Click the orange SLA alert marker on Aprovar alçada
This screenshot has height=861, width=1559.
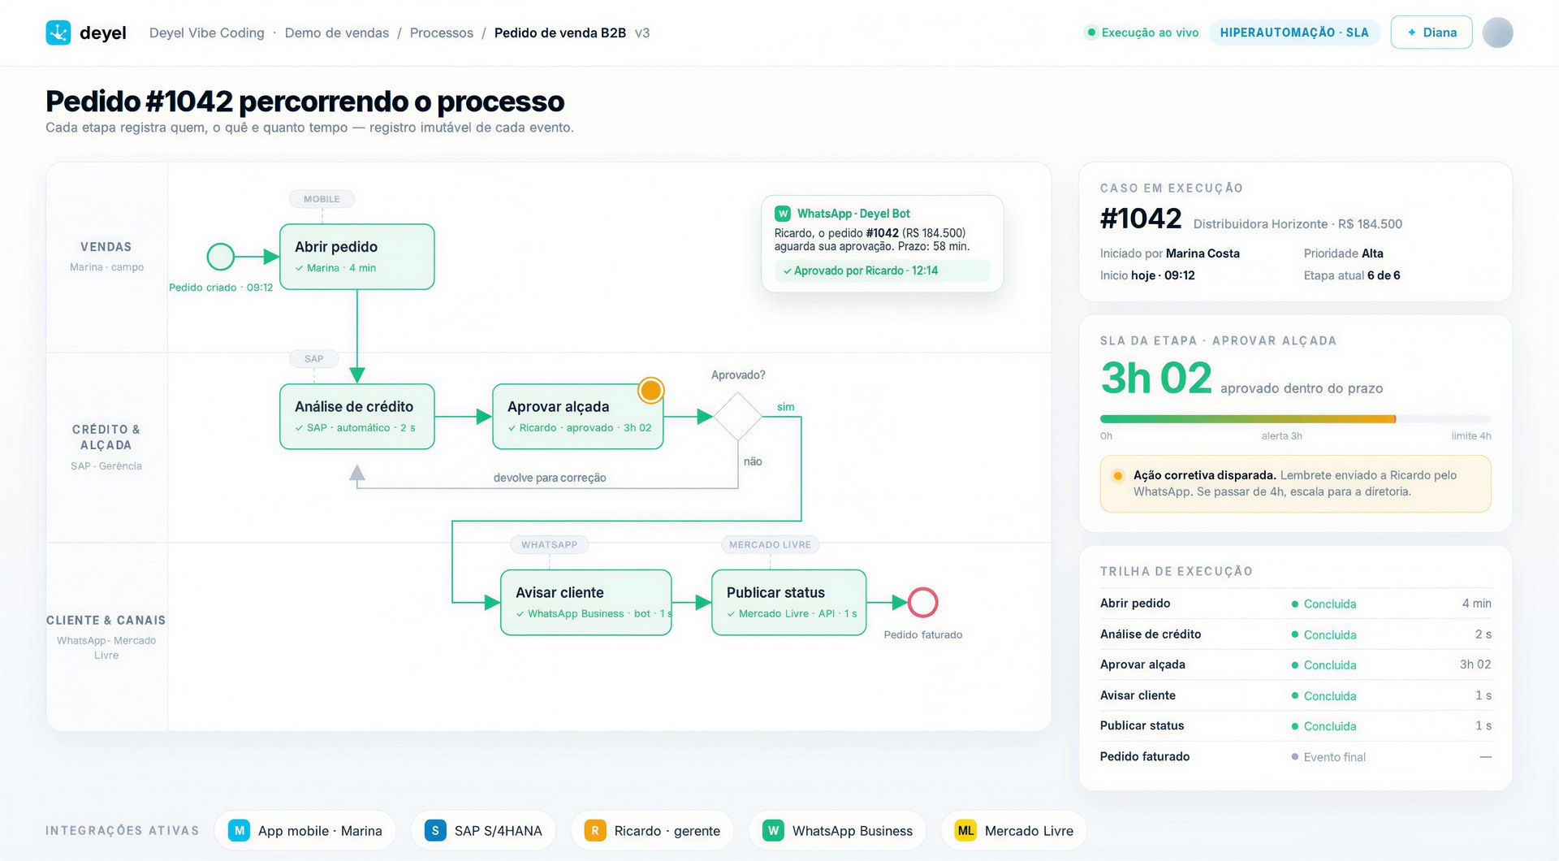click(650, 391)
